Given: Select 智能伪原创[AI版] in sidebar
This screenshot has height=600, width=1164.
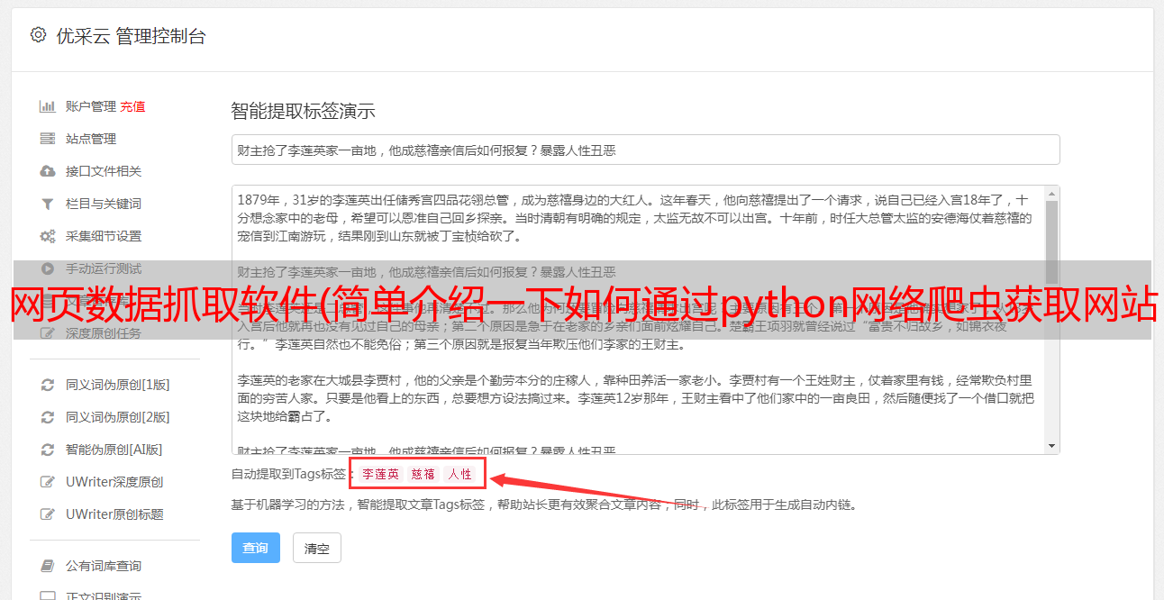Looking at the screenshot, I should [114, 450].
